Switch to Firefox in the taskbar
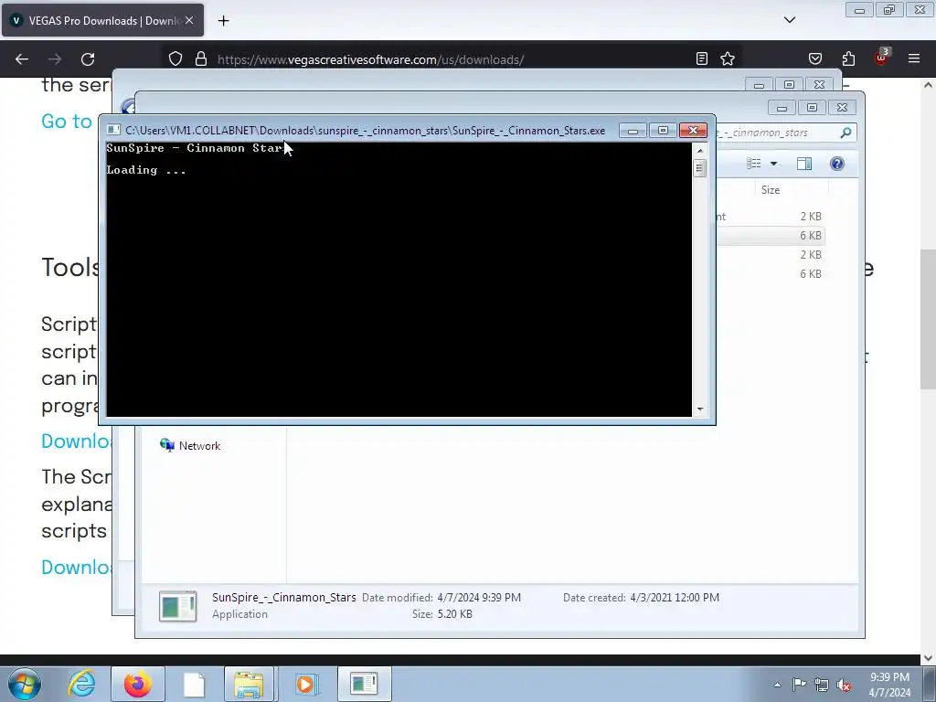This screenshot has height=702, width=936. [138, 684]
